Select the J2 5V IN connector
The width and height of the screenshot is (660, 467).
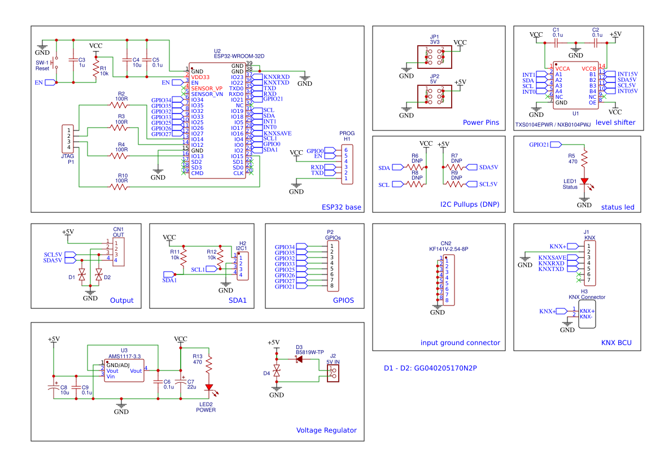333,373
